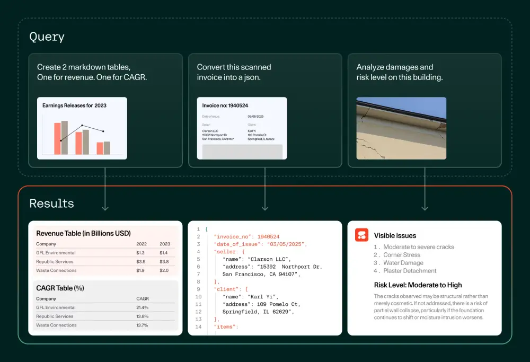Open the cracked building photo thumbnail
This screenshot has width=530, height=362.
click(401, 128)
